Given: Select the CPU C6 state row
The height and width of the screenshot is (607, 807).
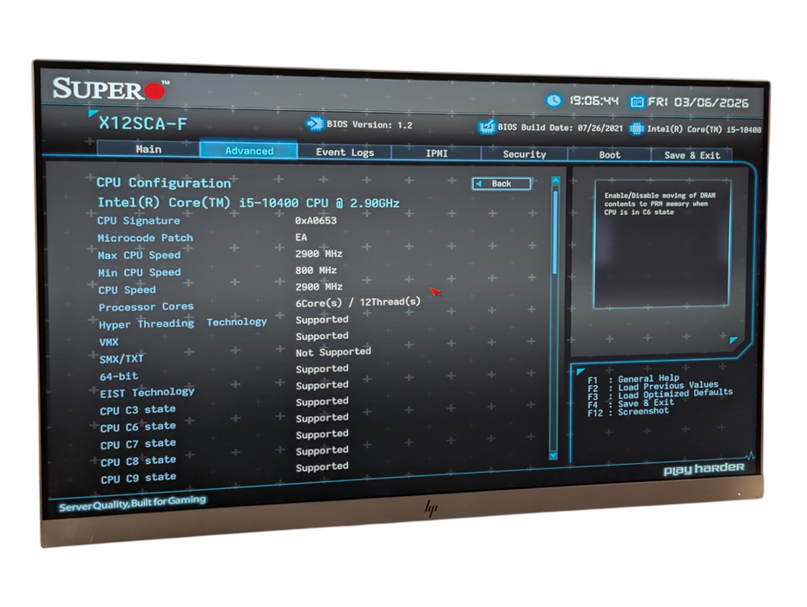Looking at the screenshot, I should (224, 421).
